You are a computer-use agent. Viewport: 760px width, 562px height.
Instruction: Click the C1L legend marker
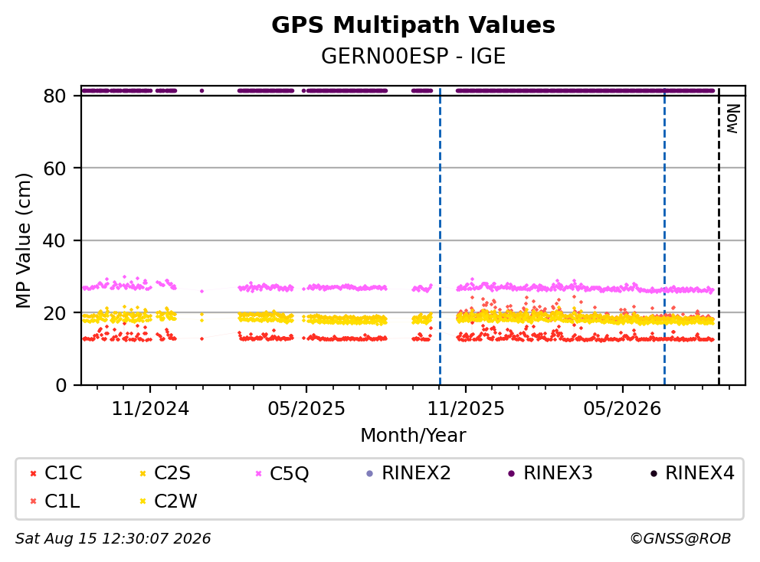pyautogui.click(x=34, y=502)
